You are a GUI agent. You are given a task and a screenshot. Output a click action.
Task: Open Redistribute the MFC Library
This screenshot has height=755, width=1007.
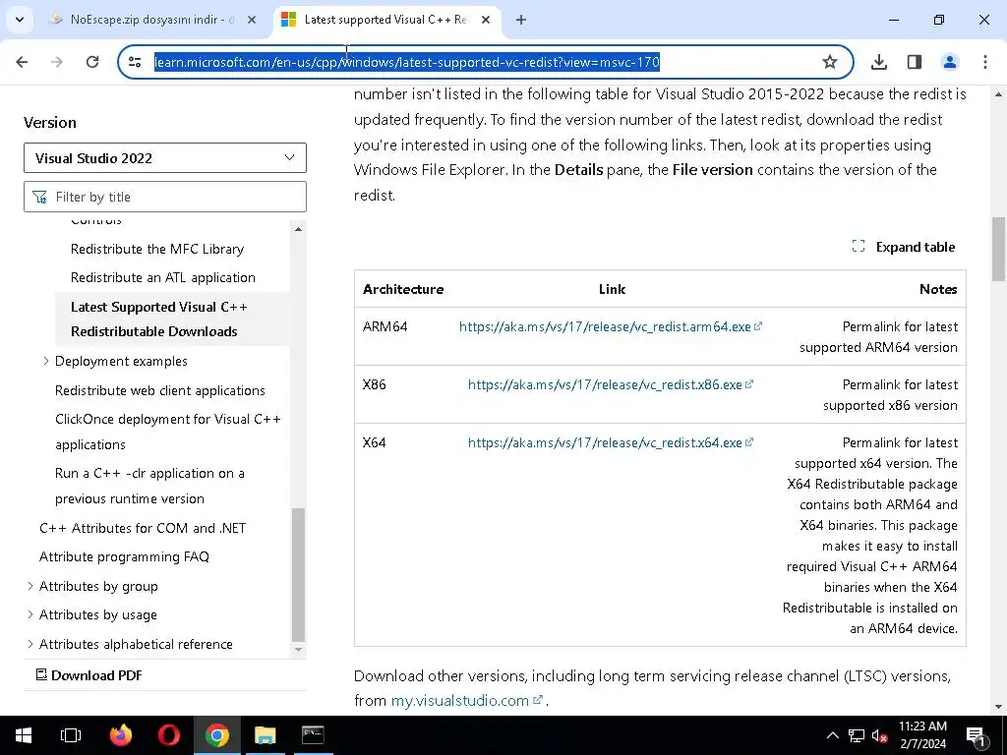pyautogui.click(x=157, y=249)
